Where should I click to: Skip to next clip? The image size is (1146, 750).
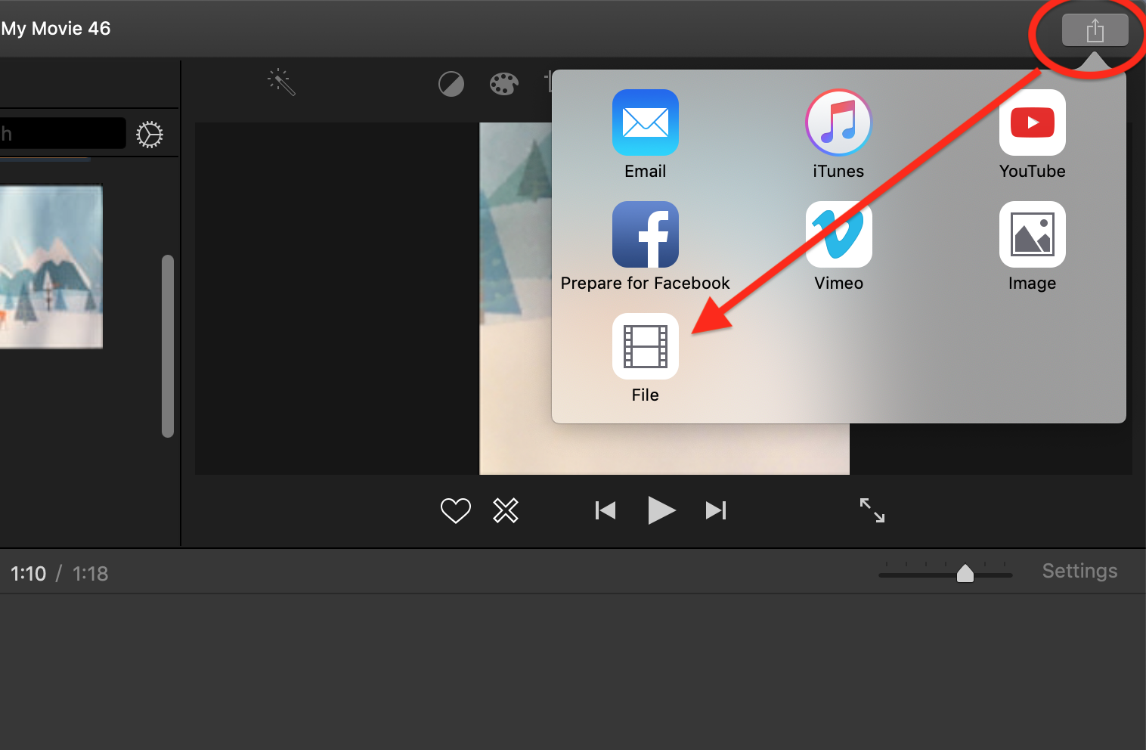point(716,511)
